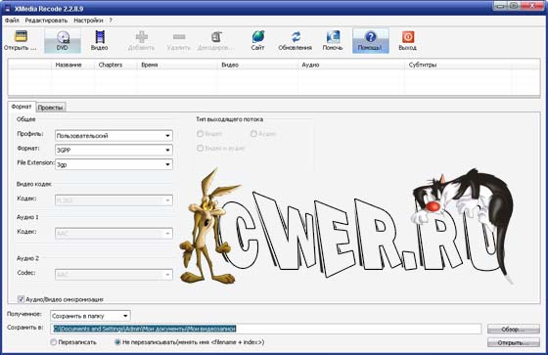Select the Перезаписать radio button
Screen dimensions: 548x355
click(x=54, y=342)
